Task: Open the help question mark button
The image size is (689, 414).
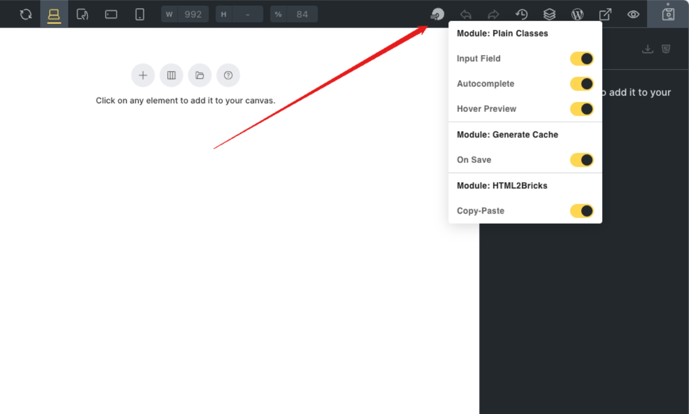Action: (228, 75)
